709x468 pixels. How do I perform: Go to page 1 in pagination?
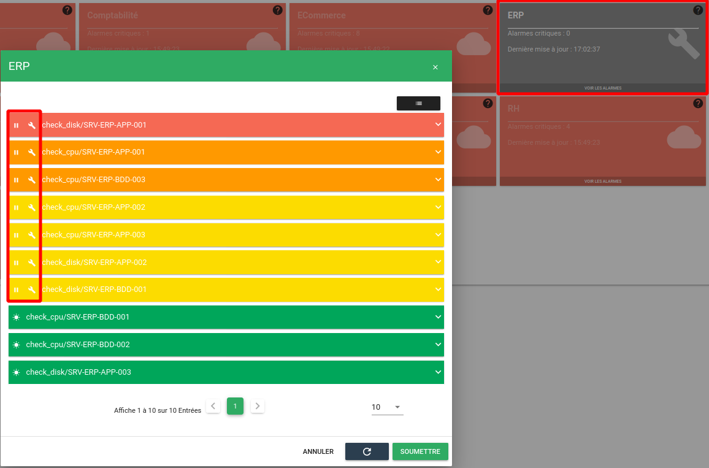(235, 406)
